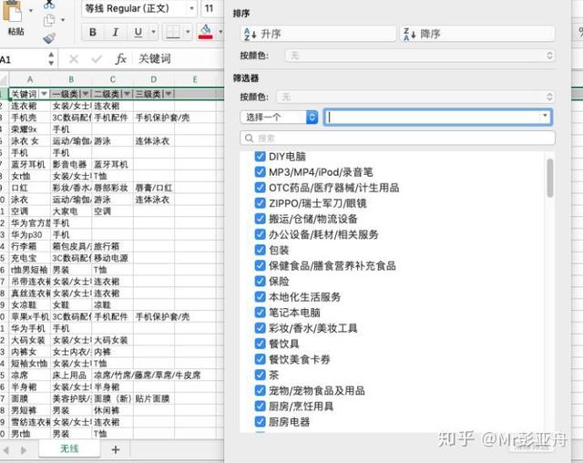This screenshot has height=463, width=583.
Task: Open the underline style dropdown arrow
Action: click(x=153, y=32)
